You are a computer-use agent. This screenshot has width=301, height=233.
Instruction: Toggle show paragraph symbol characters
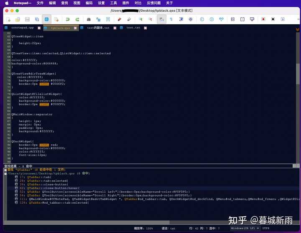(x=171, y=19)
